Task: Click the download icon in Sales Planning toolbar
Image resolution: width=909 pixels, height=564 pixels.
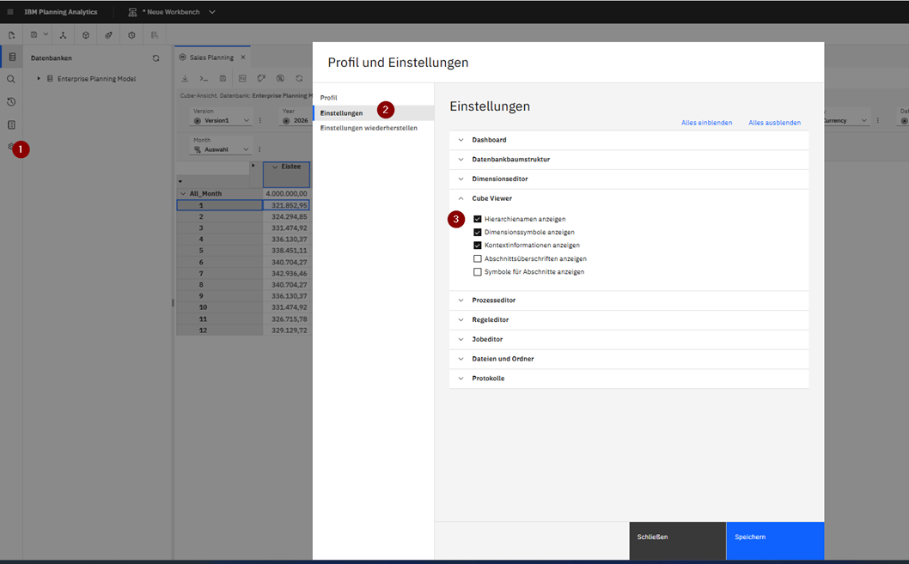Action: (x=185, y=79)
